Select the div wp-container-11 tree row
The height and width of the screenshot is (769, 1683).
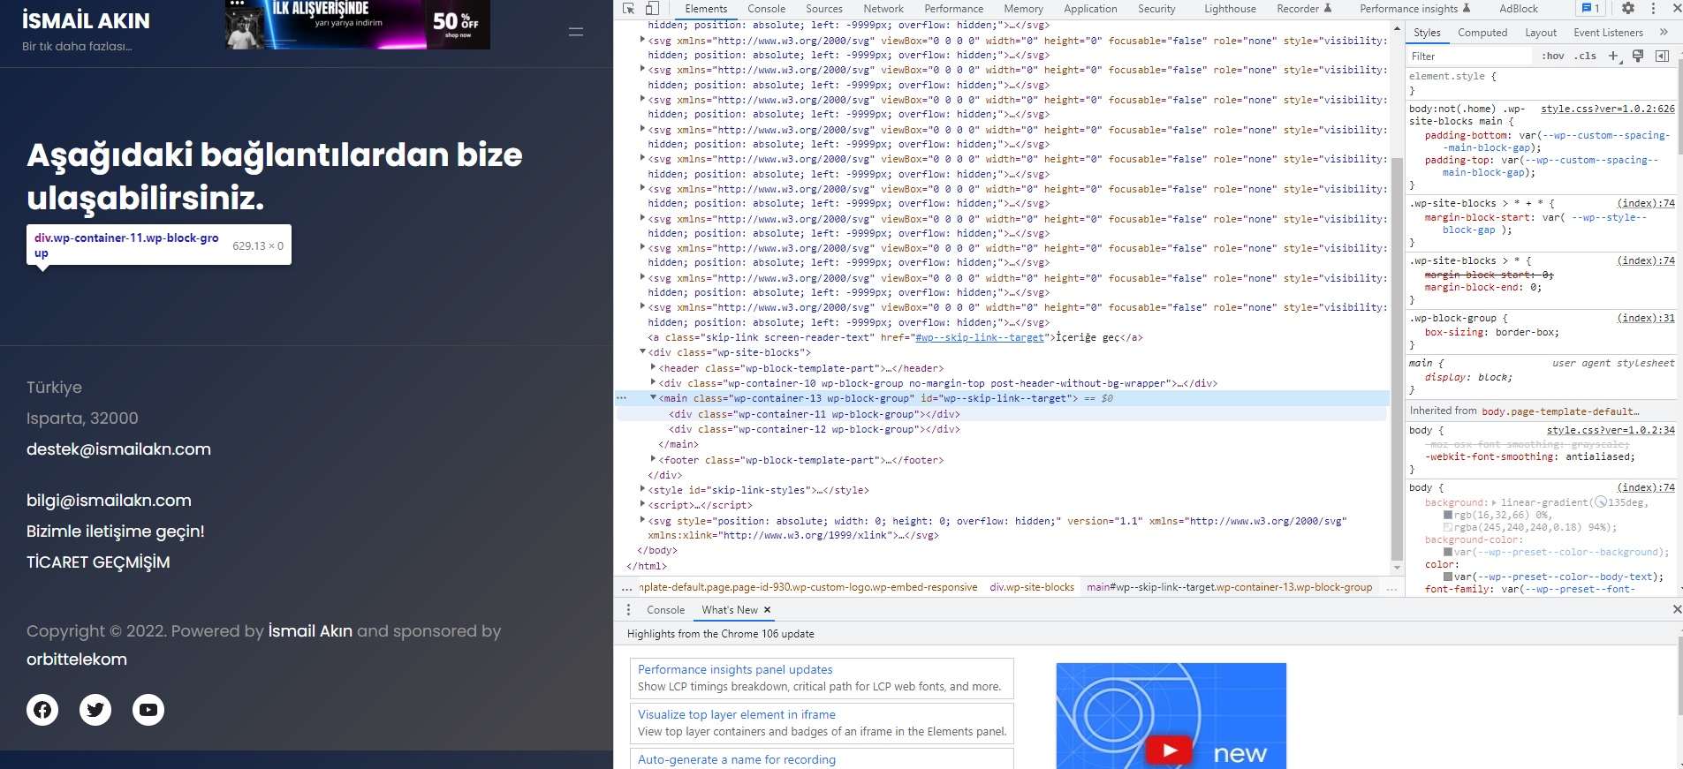coord(1002,414)
